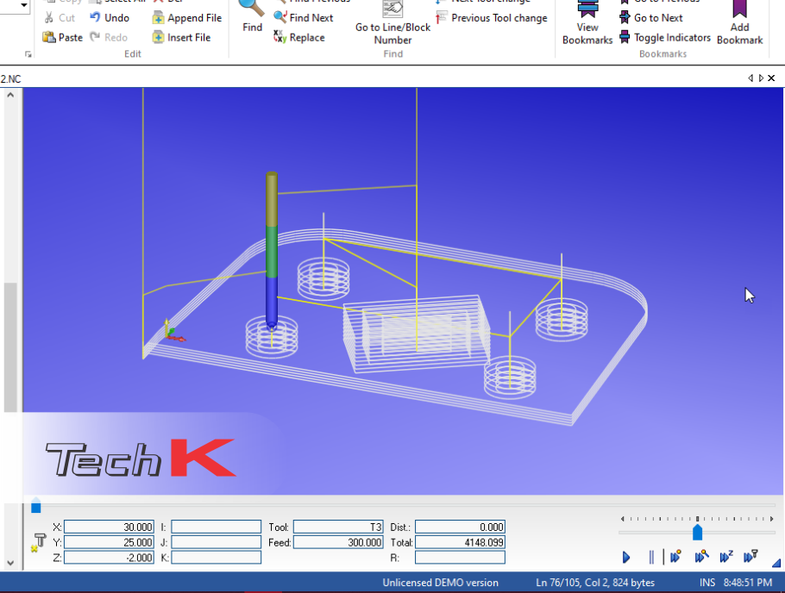Viewport: 785px width, 593px height.
Task: Click the left tab navigation arrow
Action: [750, 78]
